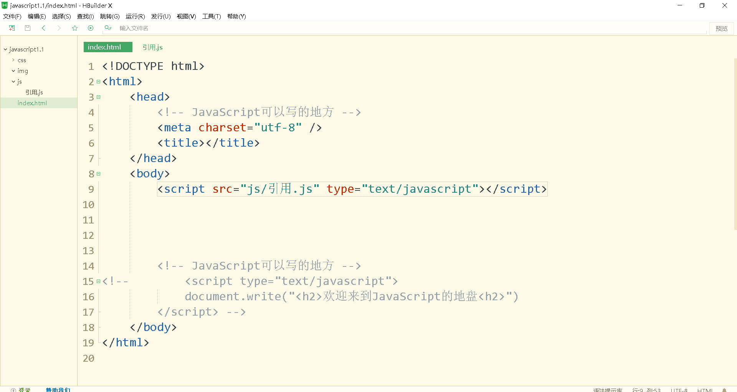The image size is (737, 392).
Task: Create a new file
Action: point(11,28)
